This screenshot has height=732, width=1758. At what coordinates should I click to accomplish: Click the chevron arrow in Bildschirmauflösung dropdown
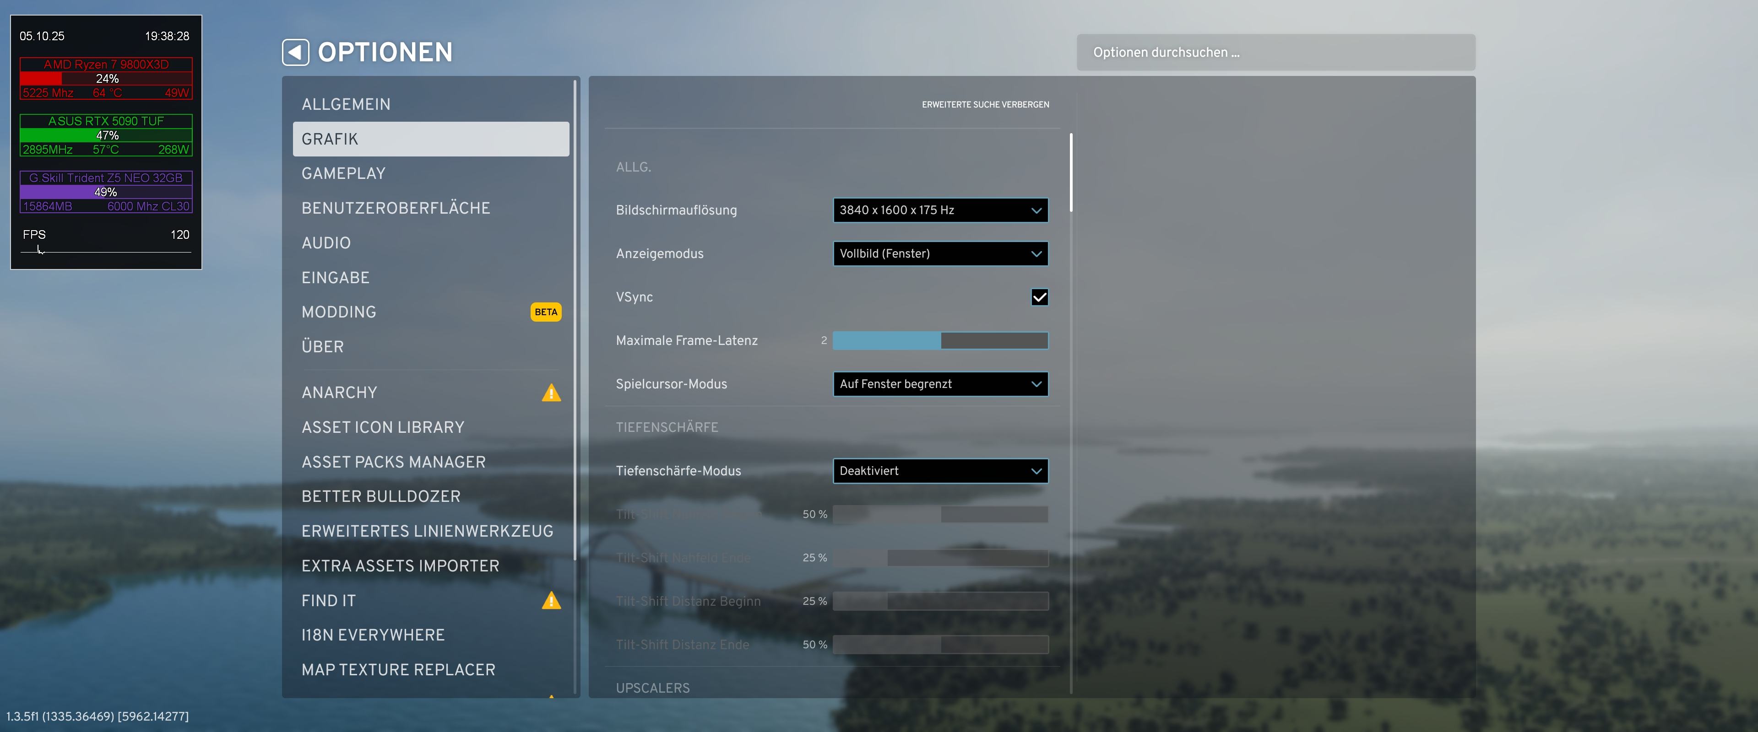click(1036, 210)
